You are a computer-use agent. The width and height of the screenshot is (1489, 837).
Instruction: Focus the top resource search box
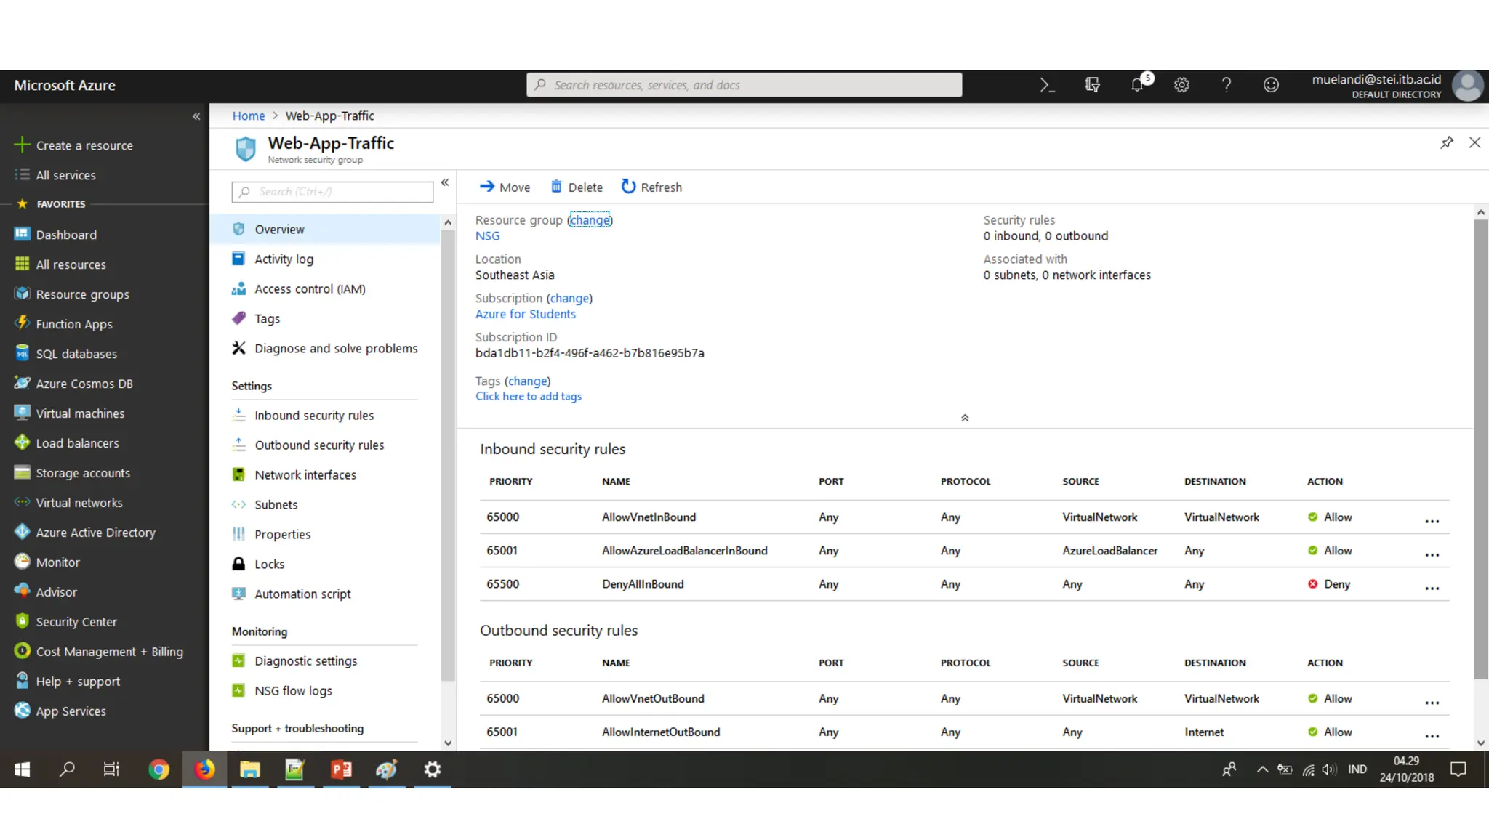(744, 85)
